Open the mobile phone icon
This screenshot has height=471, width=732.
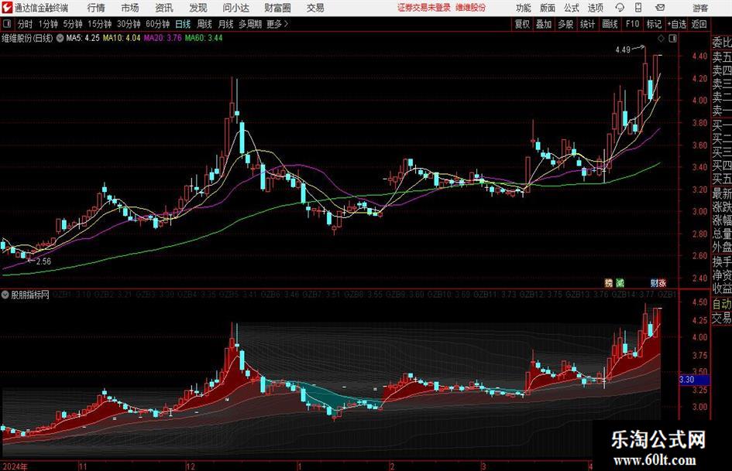(x=638, y=8)
